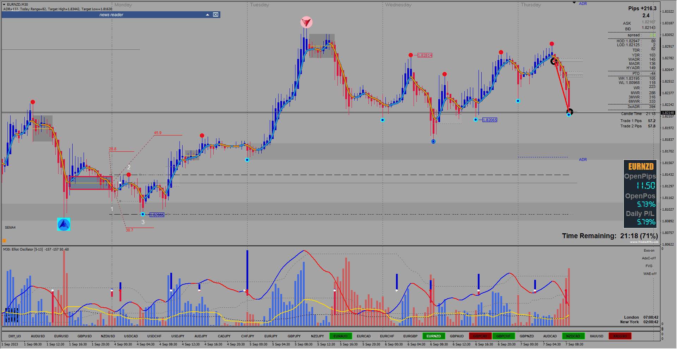Viewport: 677px width, 349px height.
Task: Click the blue sail signal icon
Action: pyautogui.click(x=64, y=224)
